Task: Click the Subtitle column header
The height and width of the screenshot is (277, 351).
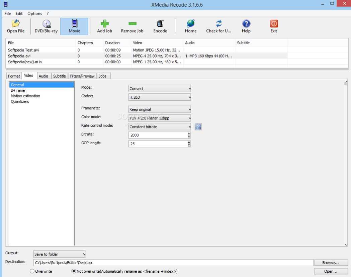Action: point(261,43)
